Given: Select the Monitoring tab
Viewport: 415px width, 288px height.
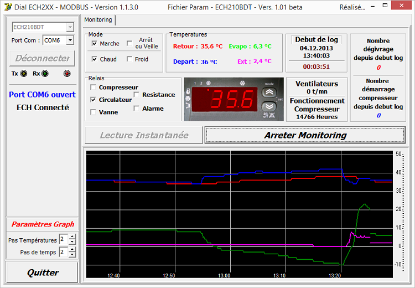Looking at the screenshot, I should pos(98,19).
